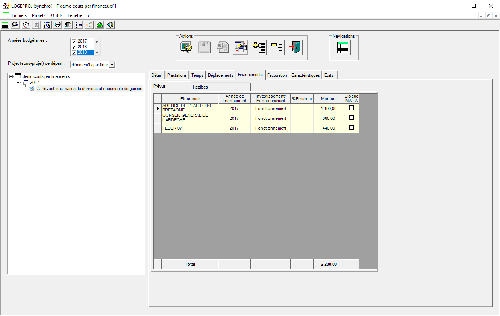Viewport: 500px width, 316px height.
Task: Toggle the 2019 budget year checkbox
Action: (74, 53)
